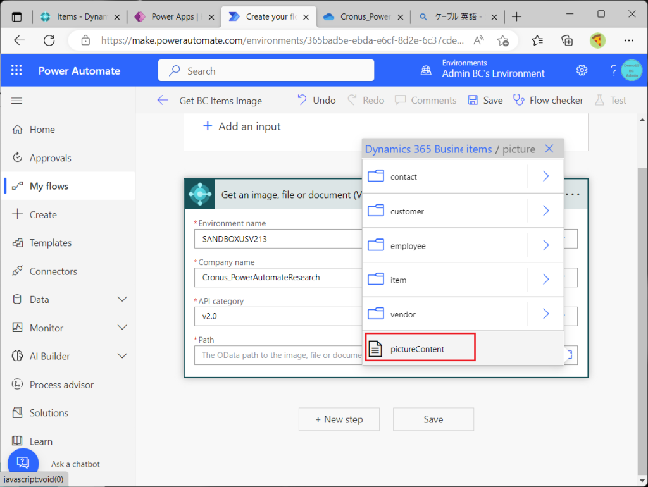Open the app launcher waffle icon
This screenshot has width=648, height=487.
[x=16, y=71]
